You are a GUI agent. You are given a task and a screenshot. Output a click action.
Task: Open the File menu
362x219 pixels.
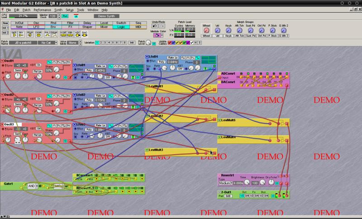tap(8, 10)
